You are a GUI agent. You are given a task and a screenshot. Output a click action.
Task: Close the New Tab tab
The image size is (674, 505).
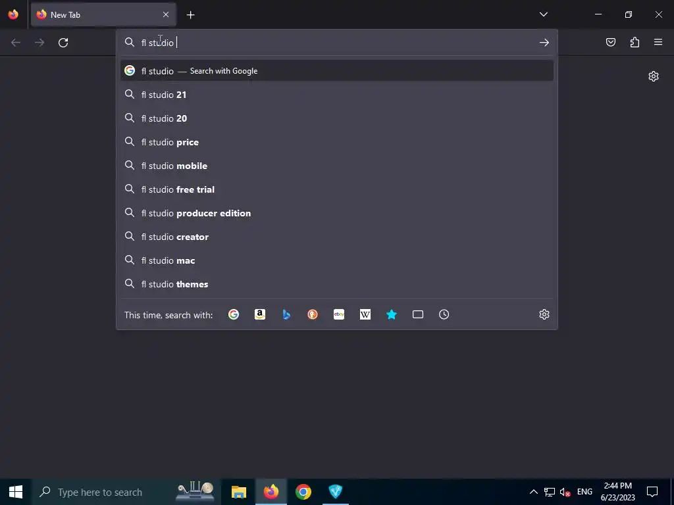pos(166,14)
